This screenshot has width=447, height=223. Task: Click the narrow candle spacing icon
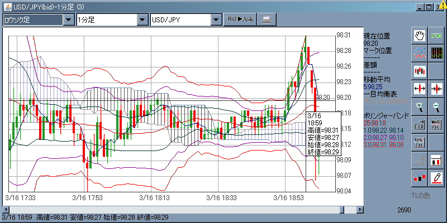pyautogui.click(x=436, y=89)
